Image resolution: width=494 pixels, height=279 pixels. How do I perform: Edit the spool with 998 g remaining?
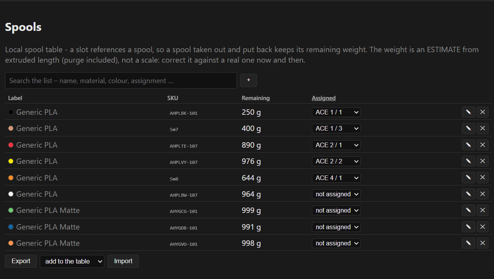coord(468,243)
